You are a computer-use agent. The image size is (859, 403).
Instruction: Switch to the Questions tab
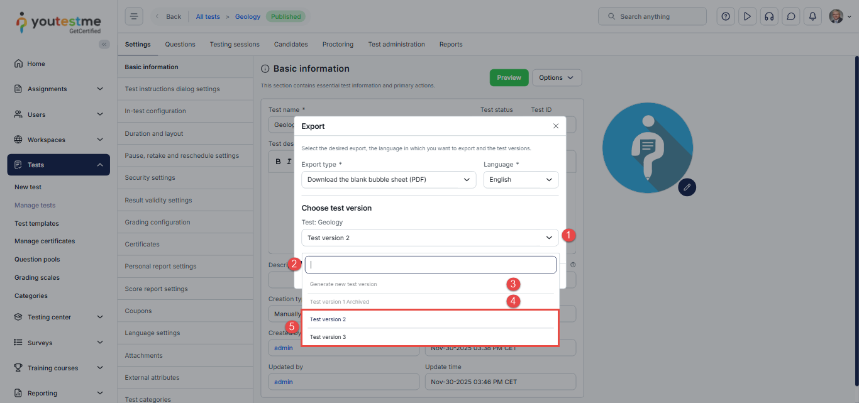coord(180,45)
